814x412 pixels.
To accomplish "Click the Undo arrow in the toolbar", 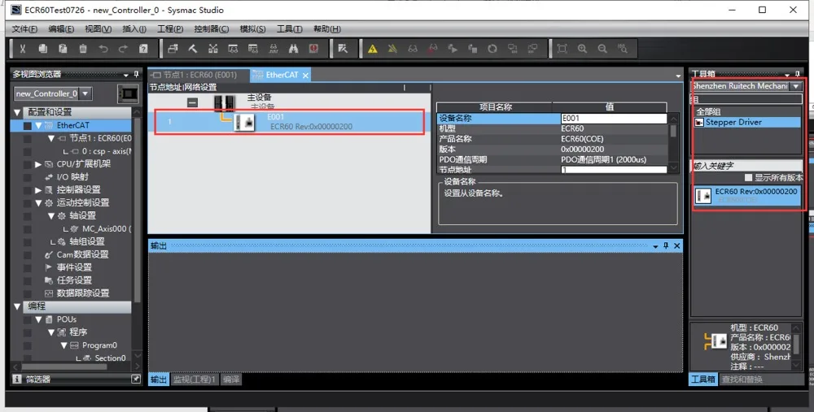I will click(103, 49).
